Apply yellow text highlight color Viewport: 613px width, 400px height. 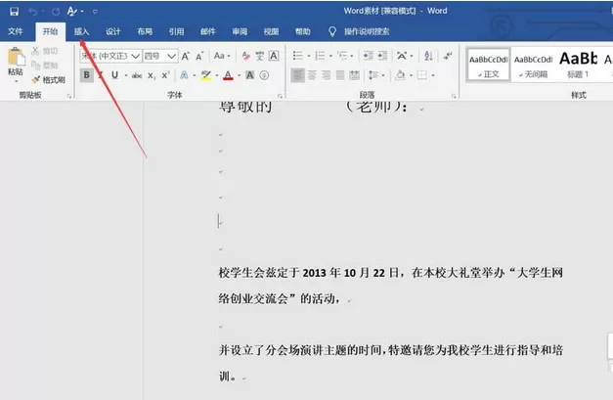(206, 75)
